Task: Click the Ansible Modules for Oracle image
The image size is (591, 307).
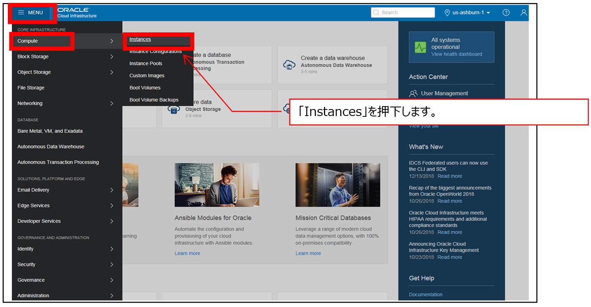Action: coord(217,185)
